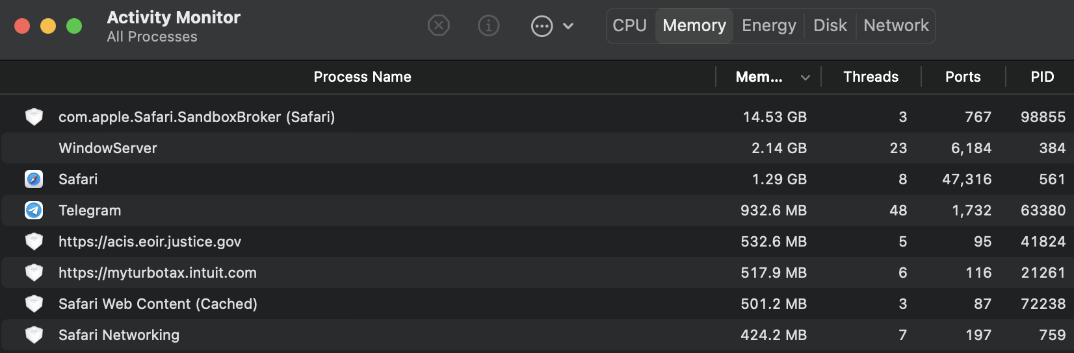
Task: Click shield icon beside Safari Networking
Action: click(34, 335)
